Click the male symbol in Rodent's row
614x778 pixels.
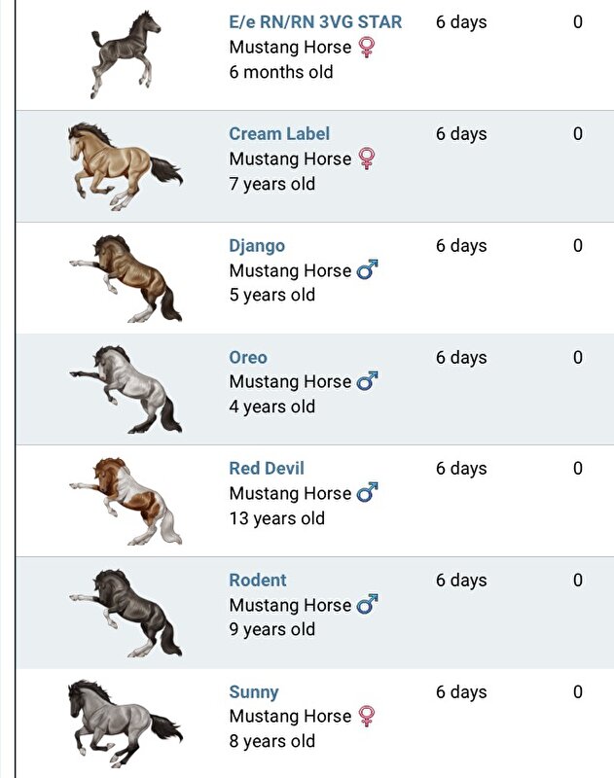367,604
